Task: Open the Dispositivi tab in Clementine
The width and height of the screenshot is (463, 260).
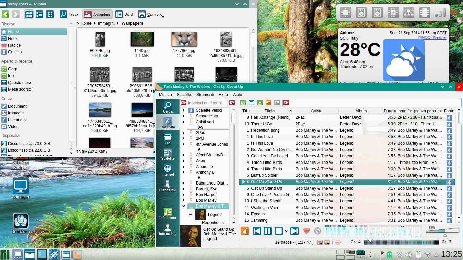Action: pos(167,186)
